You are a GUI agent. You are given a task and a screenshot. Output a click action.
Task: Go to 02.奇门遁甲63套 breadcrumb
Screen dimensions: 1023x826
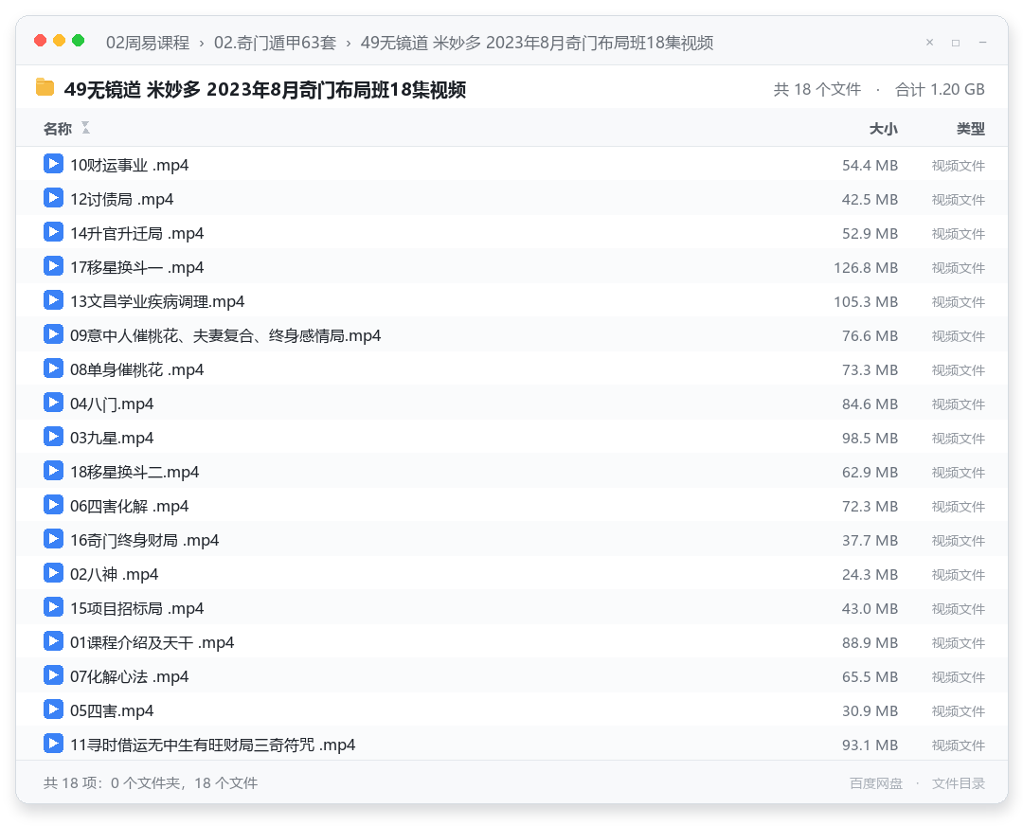click(x=275, y=43)
